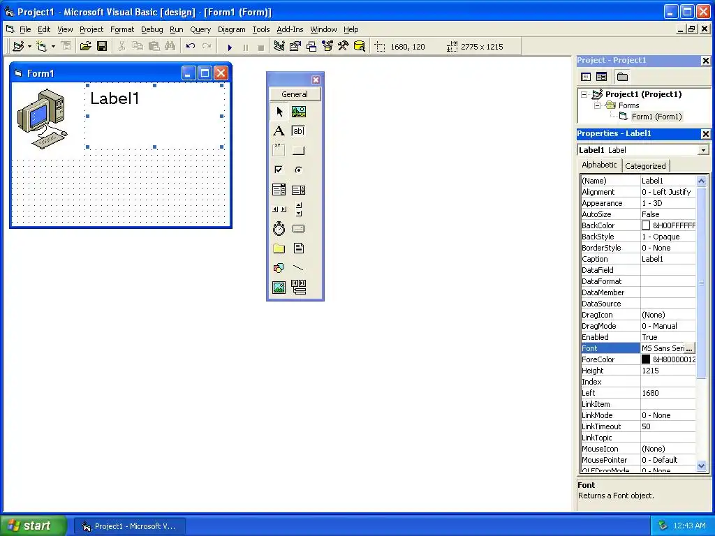This screenshot has height=536, width=715.
Task: Click the properties list scroll-down arrow
Action: point(701,466)
